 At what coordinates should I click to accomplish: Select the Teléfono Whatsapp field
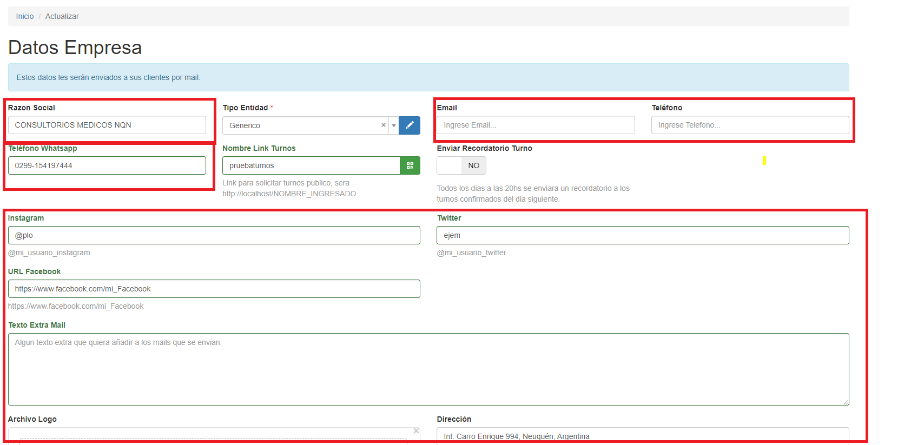(107, 165)
